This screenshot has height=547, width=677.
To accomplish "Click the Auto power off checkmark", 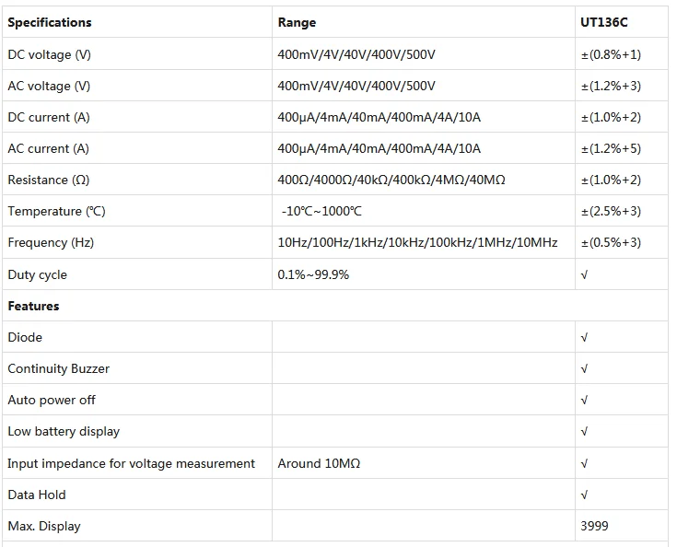I will [x=584, y=401].
